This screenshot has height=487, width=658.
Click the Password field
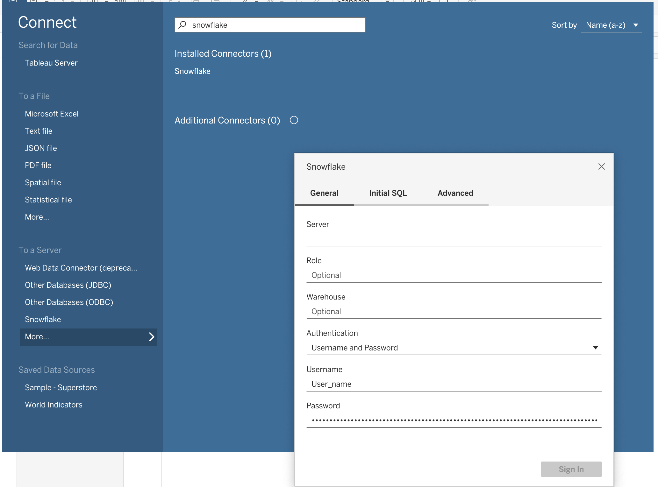[454, 420]
